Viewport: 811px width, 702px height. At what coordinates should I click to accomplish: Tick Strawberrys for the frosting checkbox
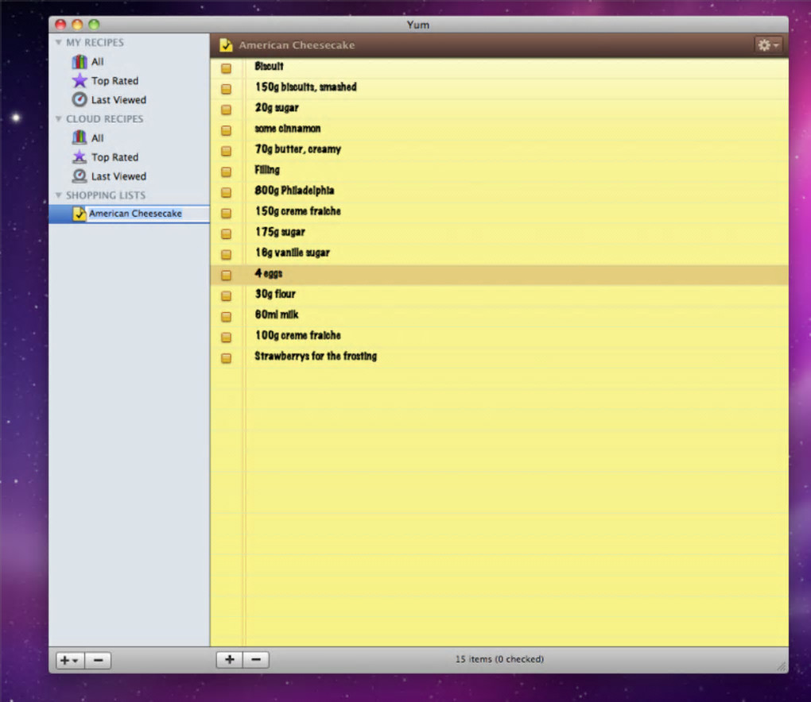(x=226, y=358)
